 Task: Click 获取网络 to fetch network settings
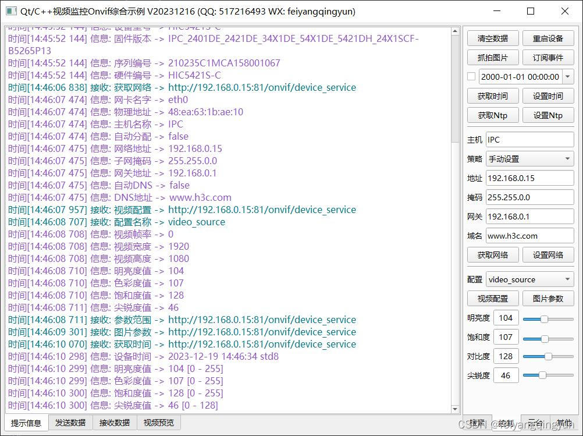pos(493,254)
